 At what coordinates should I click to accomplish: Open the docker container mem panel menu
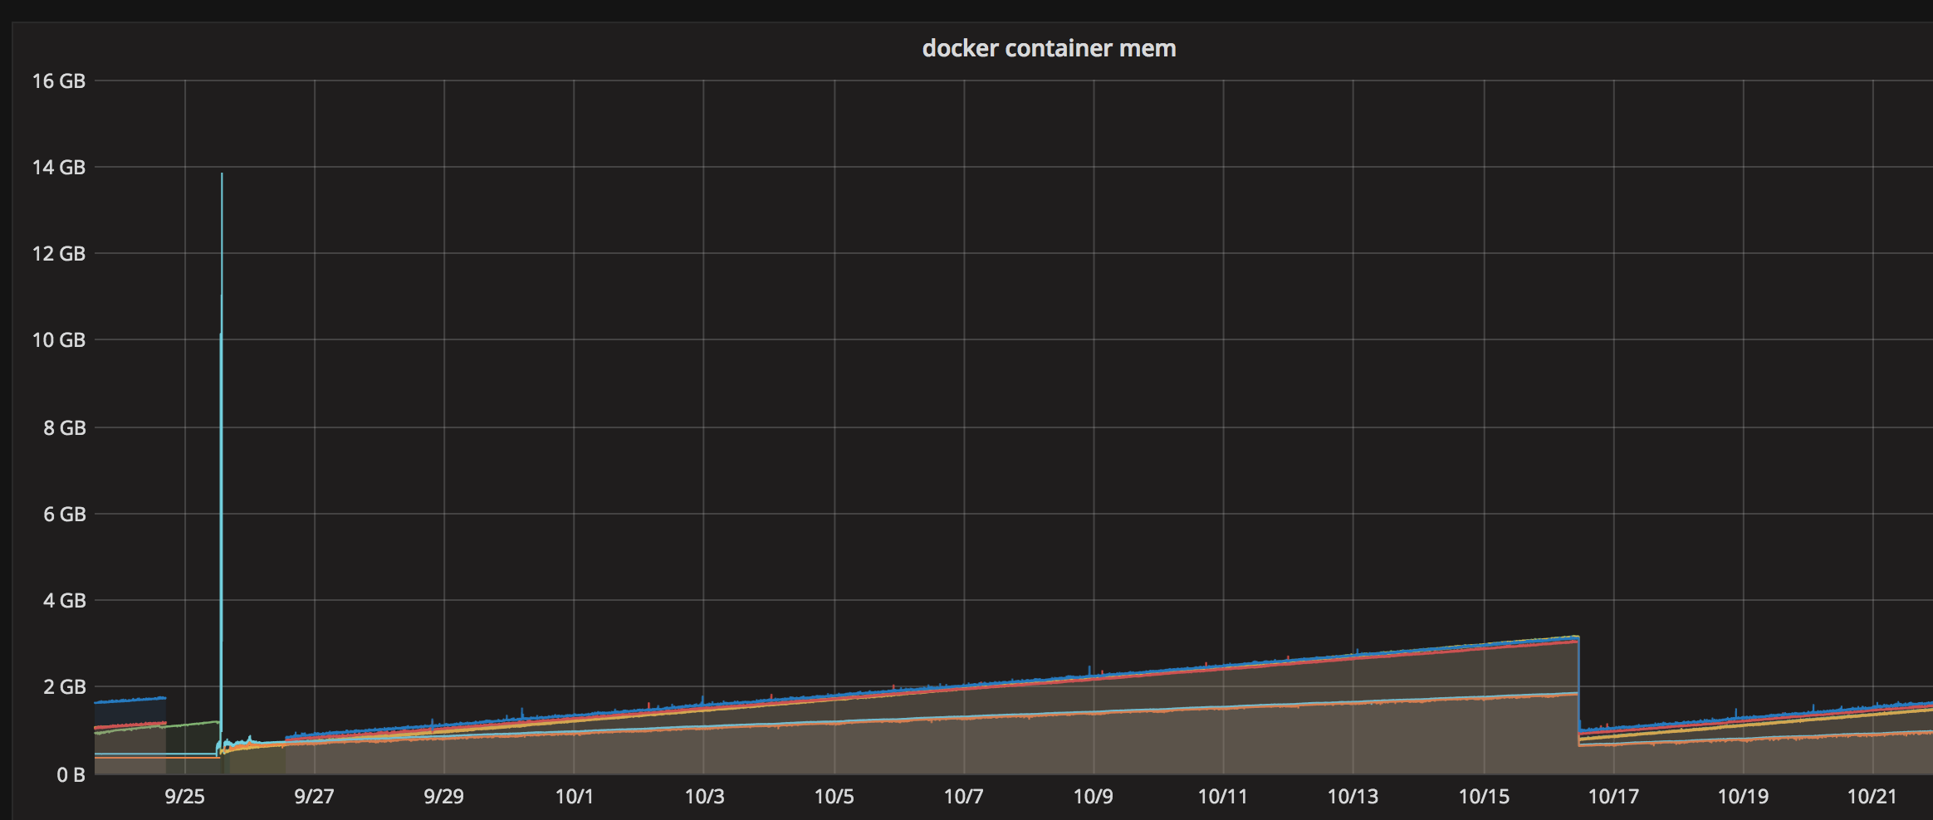[1049, 49]
